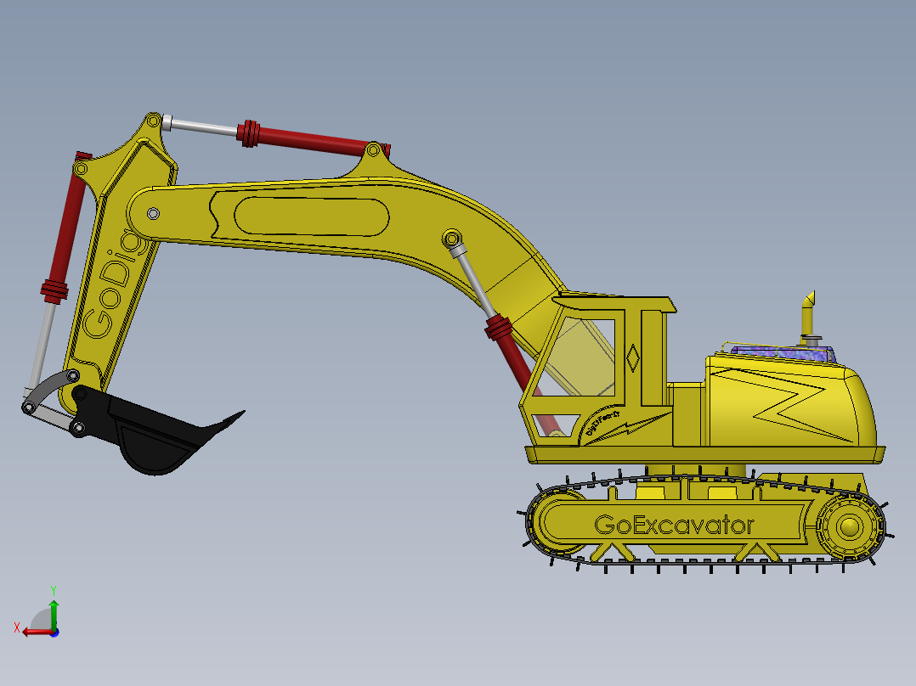Click the rear track sprocket wheel
Image resolution: width=916 pixels, height=686 pixels.
click(848, 527)
